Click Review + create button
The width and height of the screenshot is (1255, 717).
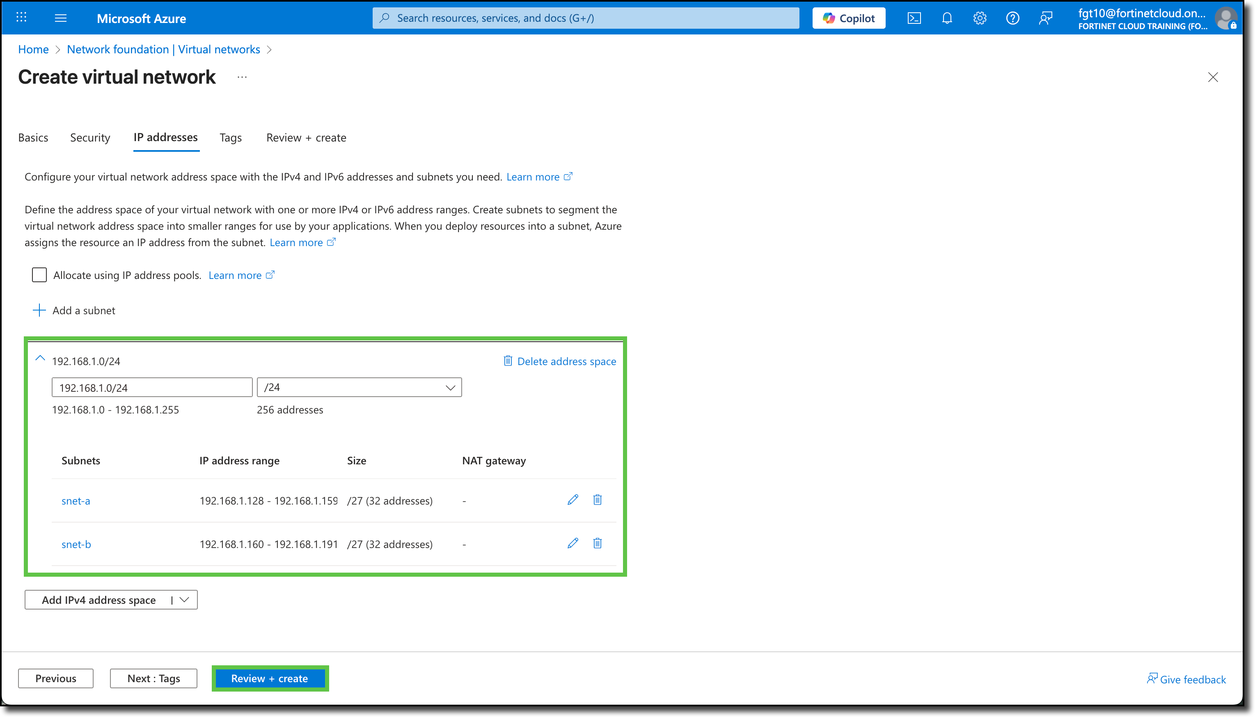coord(270,678)
